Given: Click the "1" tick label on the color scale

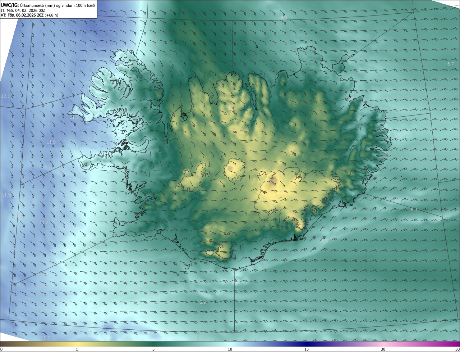Looking at the screenshot, I should (x=77, y=349).
